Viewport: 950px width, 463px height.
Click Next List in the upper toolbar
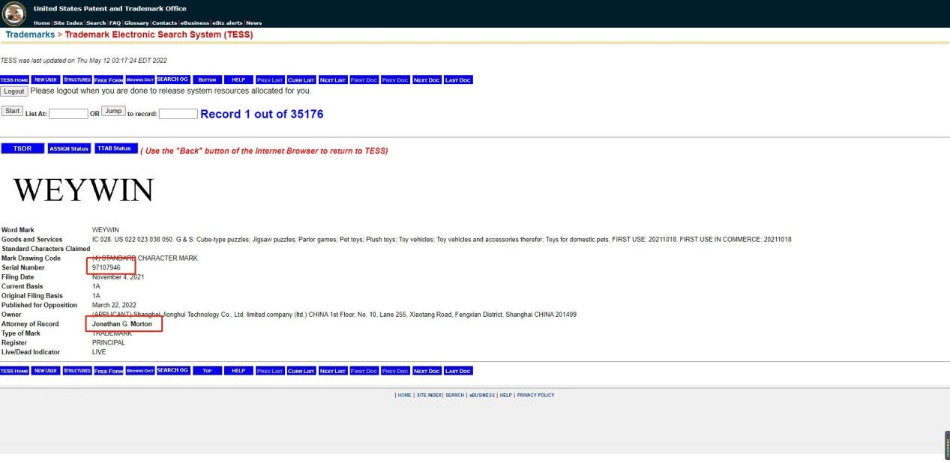point(333,80)
